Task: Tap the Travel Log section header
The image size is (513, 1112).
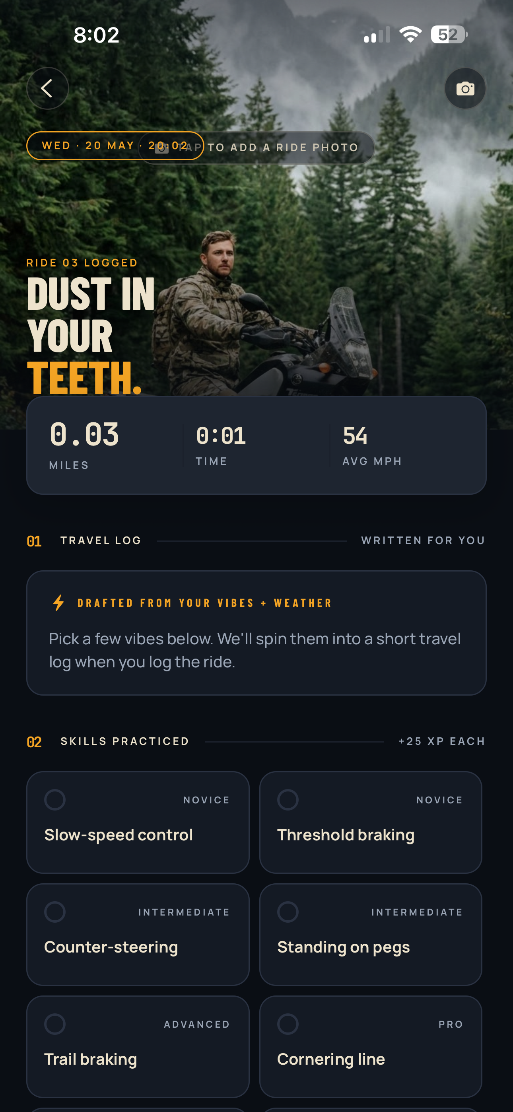Action: [x=101, y=540]
